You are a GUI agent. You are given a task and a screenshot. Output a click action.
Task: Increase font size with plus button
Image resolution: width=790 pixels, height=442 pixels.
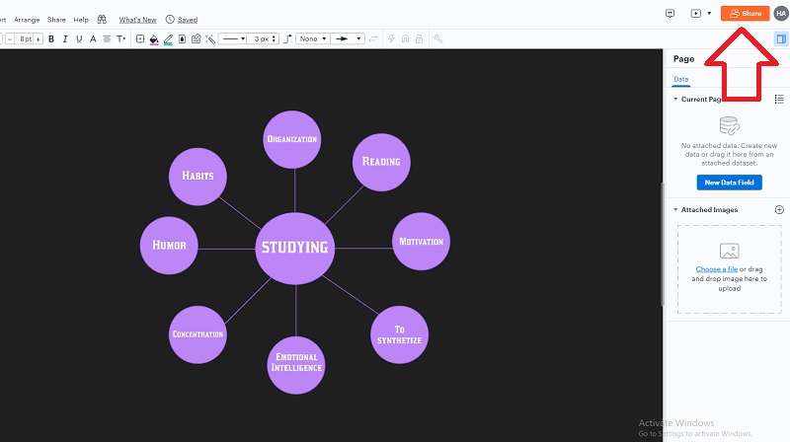point(39,38)
